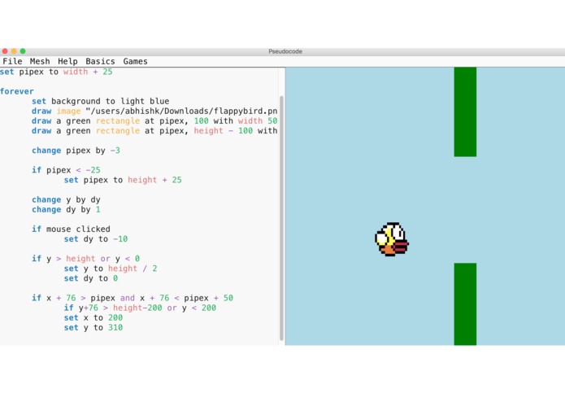Click the bottom green pipe
The width and height of the screenshot is (565, 402).
[465, 304]
